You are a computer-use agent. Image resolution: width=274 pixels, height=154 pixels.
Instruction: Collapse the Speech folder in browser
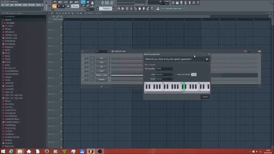7,20
